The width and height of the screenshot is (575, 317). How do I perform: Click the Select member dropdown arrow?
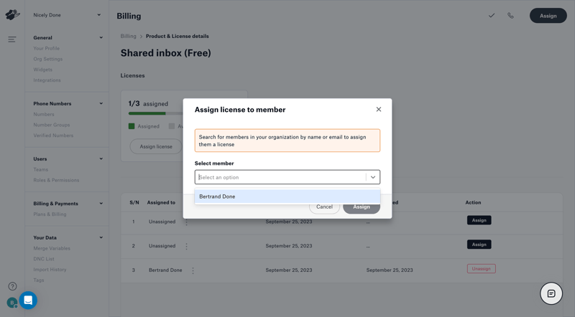tap(373, 177)
